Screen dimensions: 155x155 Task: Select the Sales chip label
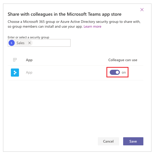tap(20, 43)
